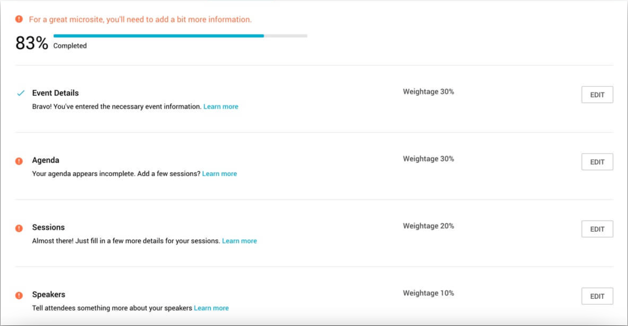
Task: Select the Event Details heading
Action: [x=55, y=93]
